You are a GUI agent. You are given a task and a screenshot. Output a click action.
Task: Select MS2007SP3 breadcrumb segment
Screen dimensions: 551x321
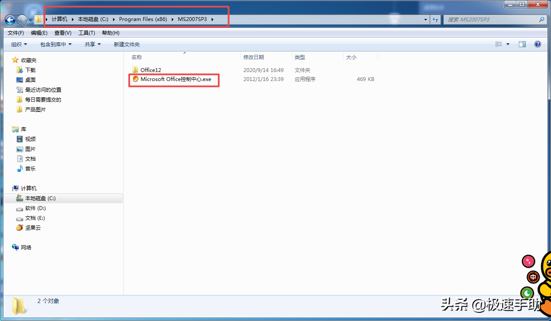click(192, 19)
